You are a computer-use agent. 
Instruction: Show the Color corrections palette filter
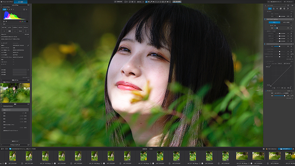(274, 8)
